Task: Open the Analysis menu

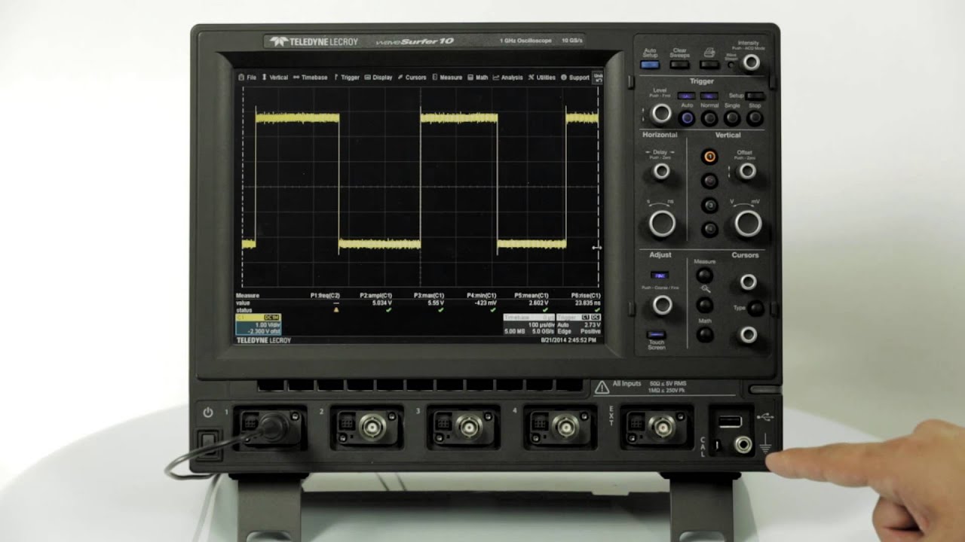Action: coord(508,78)
